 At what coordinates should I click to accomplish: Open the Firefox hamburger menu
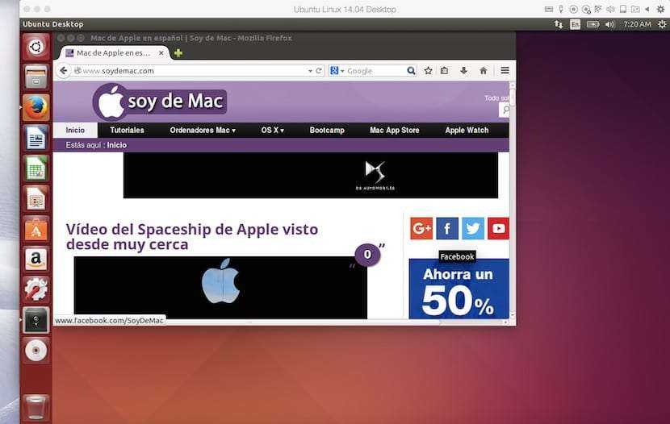coord(505,71)
